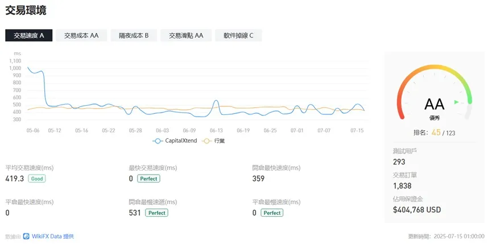Open the 隔夜成本 B tab
This screenshot has height=244, width=492.
pyautogui.click(x=134, y=35)
